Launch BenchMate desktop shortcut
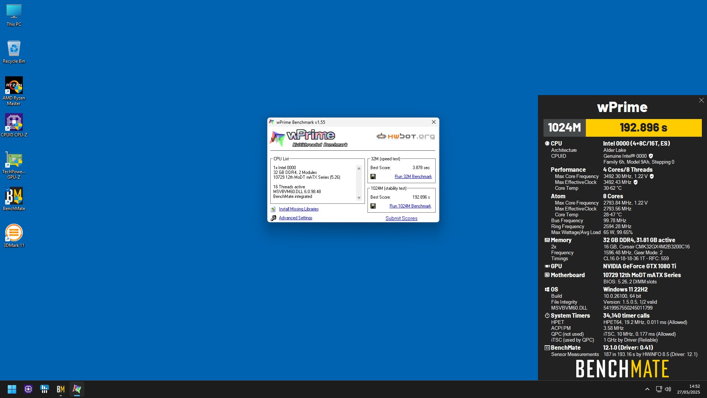The width and height of the screenshot is (707, 398). [x=14, y=199]
